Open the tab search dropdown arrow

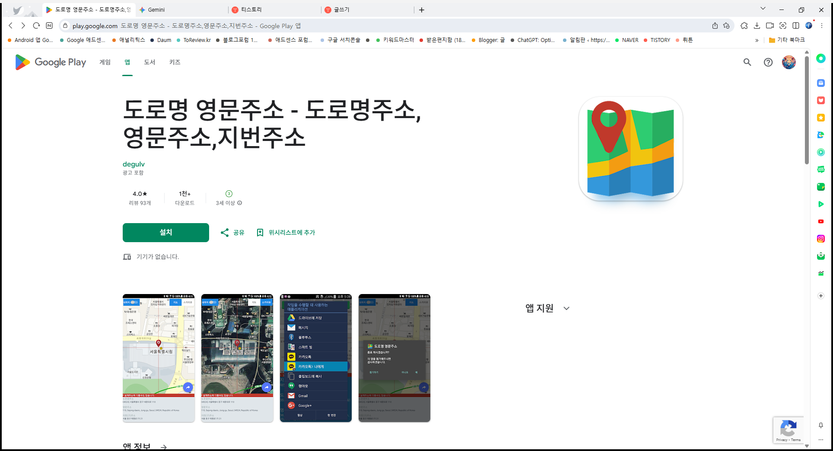[763, 8]
